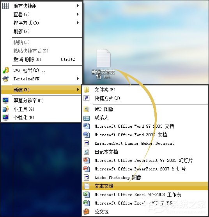Open the 排序方式(O) menu entry

[42, 23]
